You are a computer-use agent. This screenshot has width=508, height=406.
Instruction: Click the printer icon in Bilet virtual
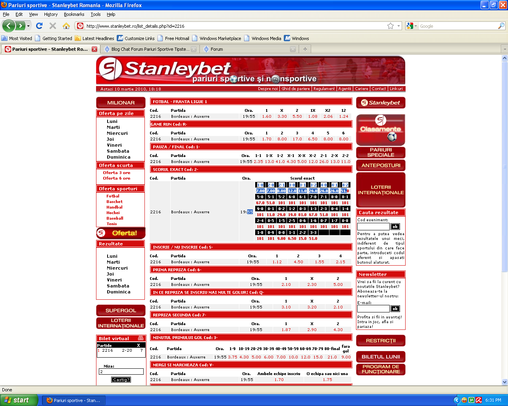point(140,338)
